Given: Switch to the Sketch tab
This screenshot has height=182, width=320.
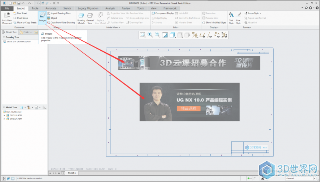Looking at the screenshot, I should [67, 8].
